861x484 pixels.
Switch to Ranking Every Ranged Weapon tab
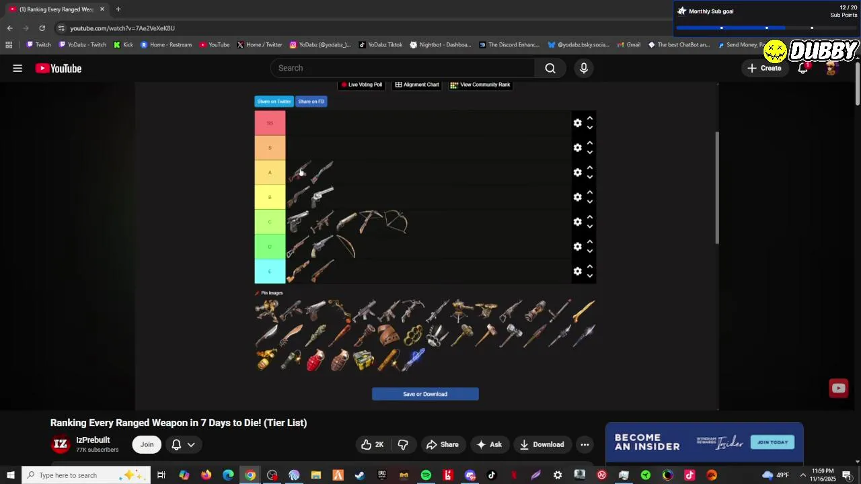(x=57, y=9)
